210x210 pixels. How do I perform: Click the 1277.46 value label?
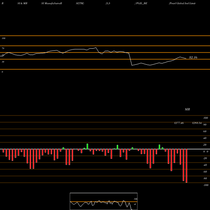179,123
